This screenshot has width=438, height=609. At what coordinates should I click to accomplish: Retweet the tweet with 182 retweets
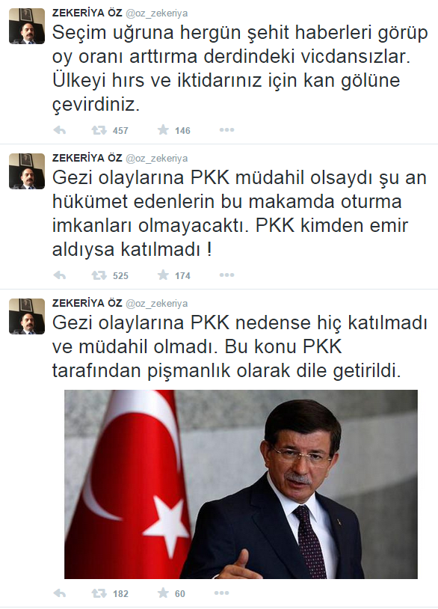click(99, 593)
